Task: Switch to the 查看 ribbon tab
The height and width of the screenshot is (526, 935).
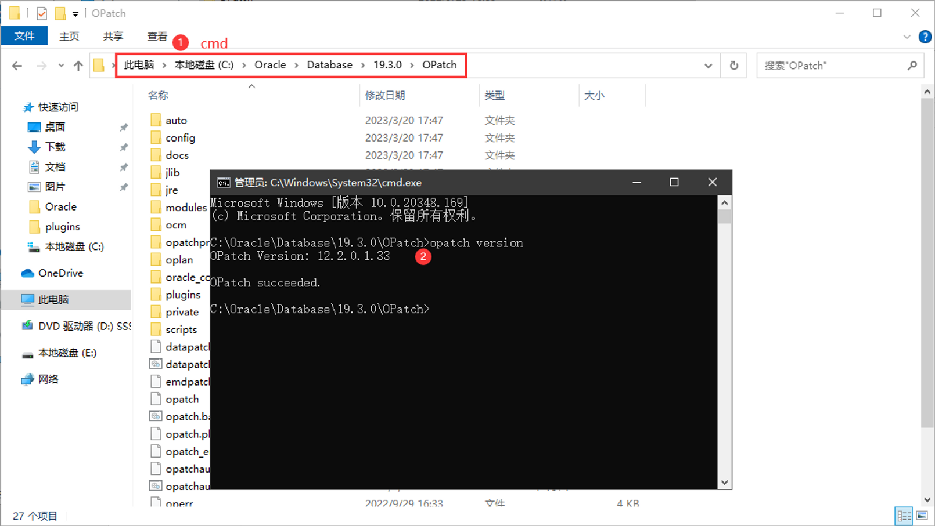Action: pos(157,37)
